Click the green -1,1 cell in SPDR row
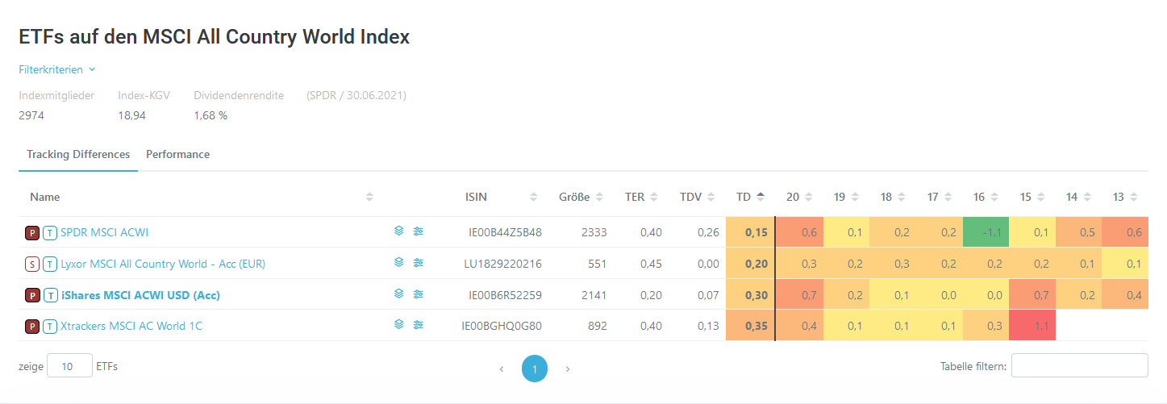 (x=986, y=232)
